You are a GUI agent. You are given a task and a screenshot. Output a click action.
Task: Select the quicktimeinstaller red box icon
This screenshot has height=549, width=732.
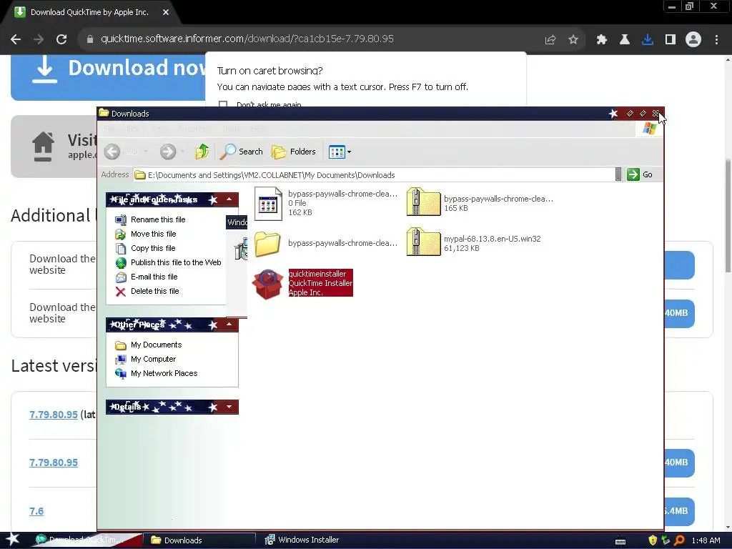[267, 285]
